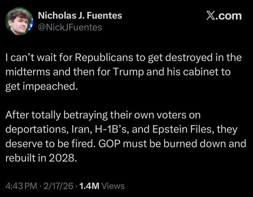Click the @NickJFuentes handle
Viewport: 253px width, 197px height.
point(70,27)
